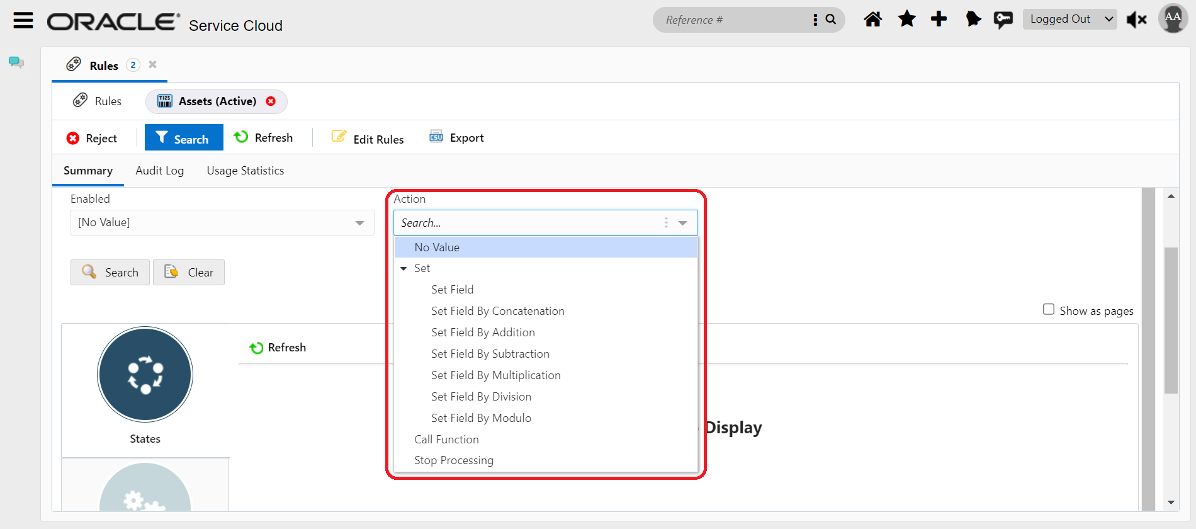Expand the Enabled dropdown
This screenshot has width=1196, height=529.
[359, 223]
